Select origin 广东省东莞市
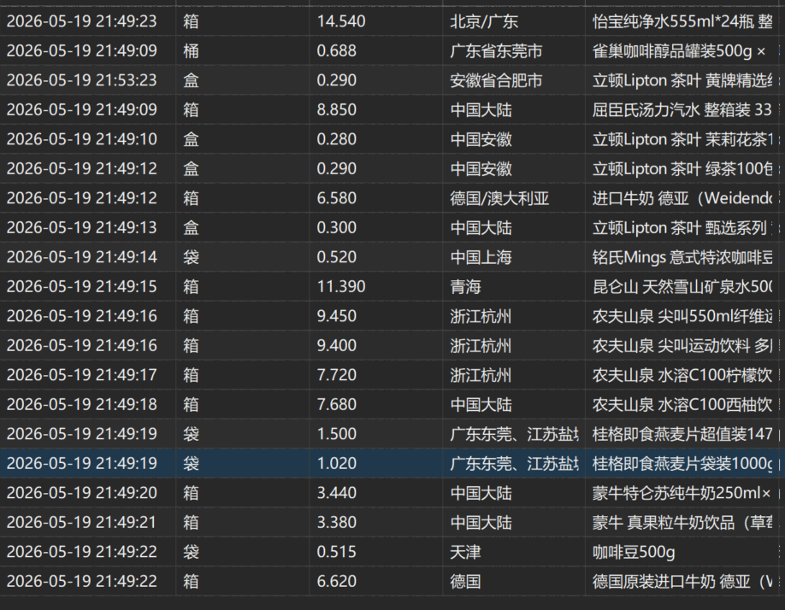 [496, 51]
